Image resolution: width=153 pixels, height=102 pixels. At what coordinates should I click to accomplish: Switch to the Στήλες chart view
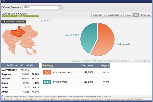(x=128, y=15)
